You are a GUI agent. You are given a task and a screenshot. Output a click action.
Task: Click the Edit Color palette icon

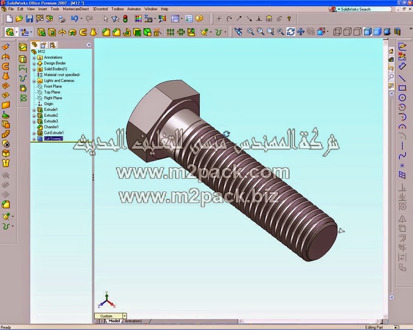coord(138,19)
